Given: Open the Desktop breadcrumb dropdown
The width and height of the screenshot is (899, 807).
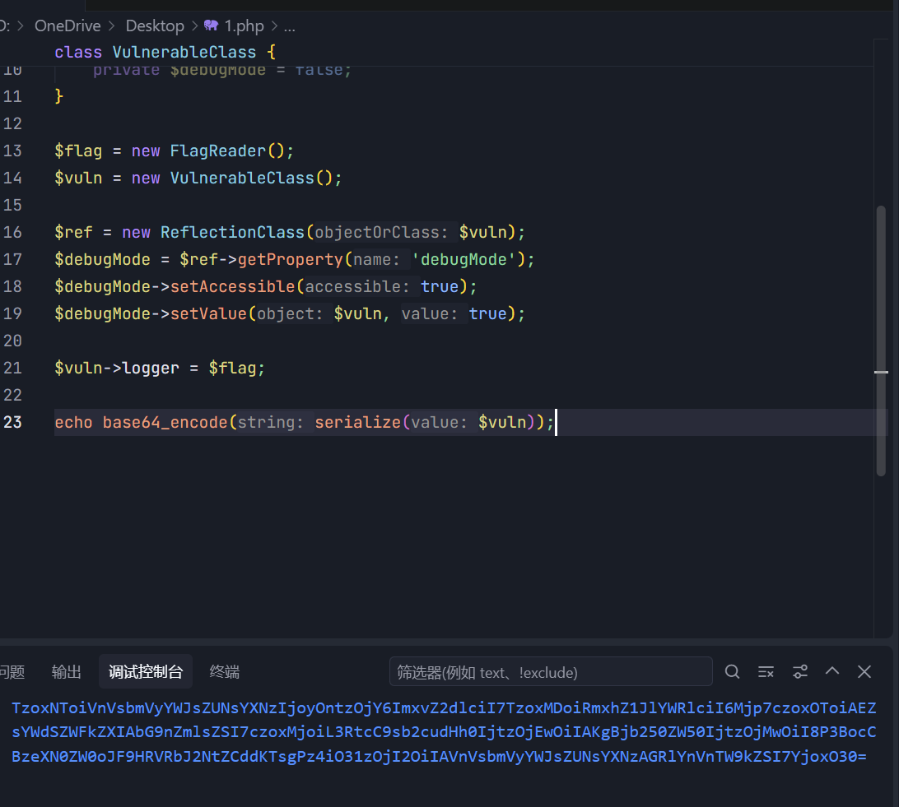Looking at the screenshot, I should (x=155, y=26).
